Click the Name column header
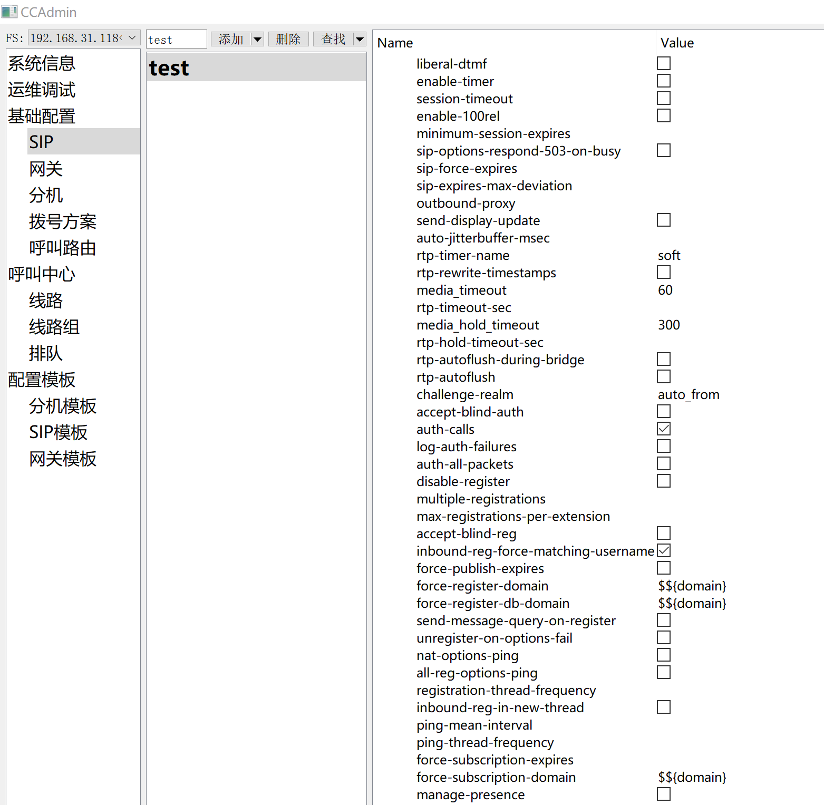 point(395,43)
